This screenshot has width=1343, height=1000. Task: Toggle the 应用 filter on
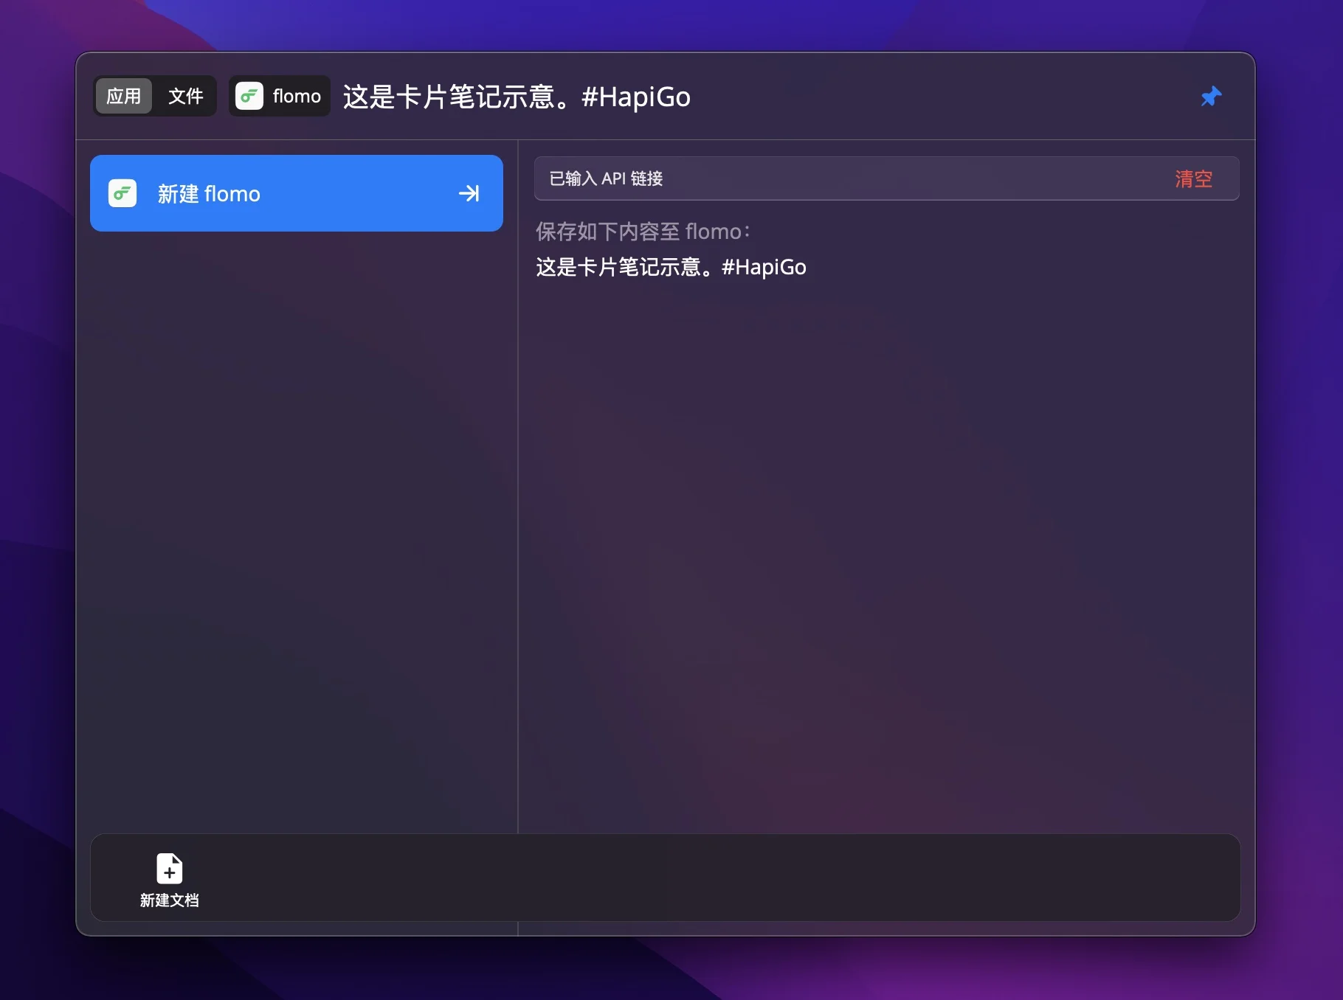pos(123,96)
